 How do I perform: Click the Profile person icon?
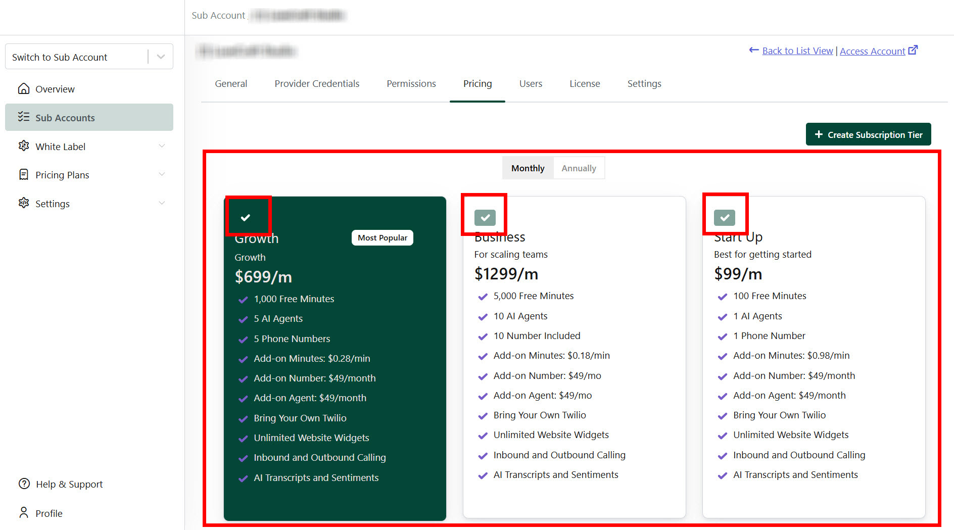24,513
